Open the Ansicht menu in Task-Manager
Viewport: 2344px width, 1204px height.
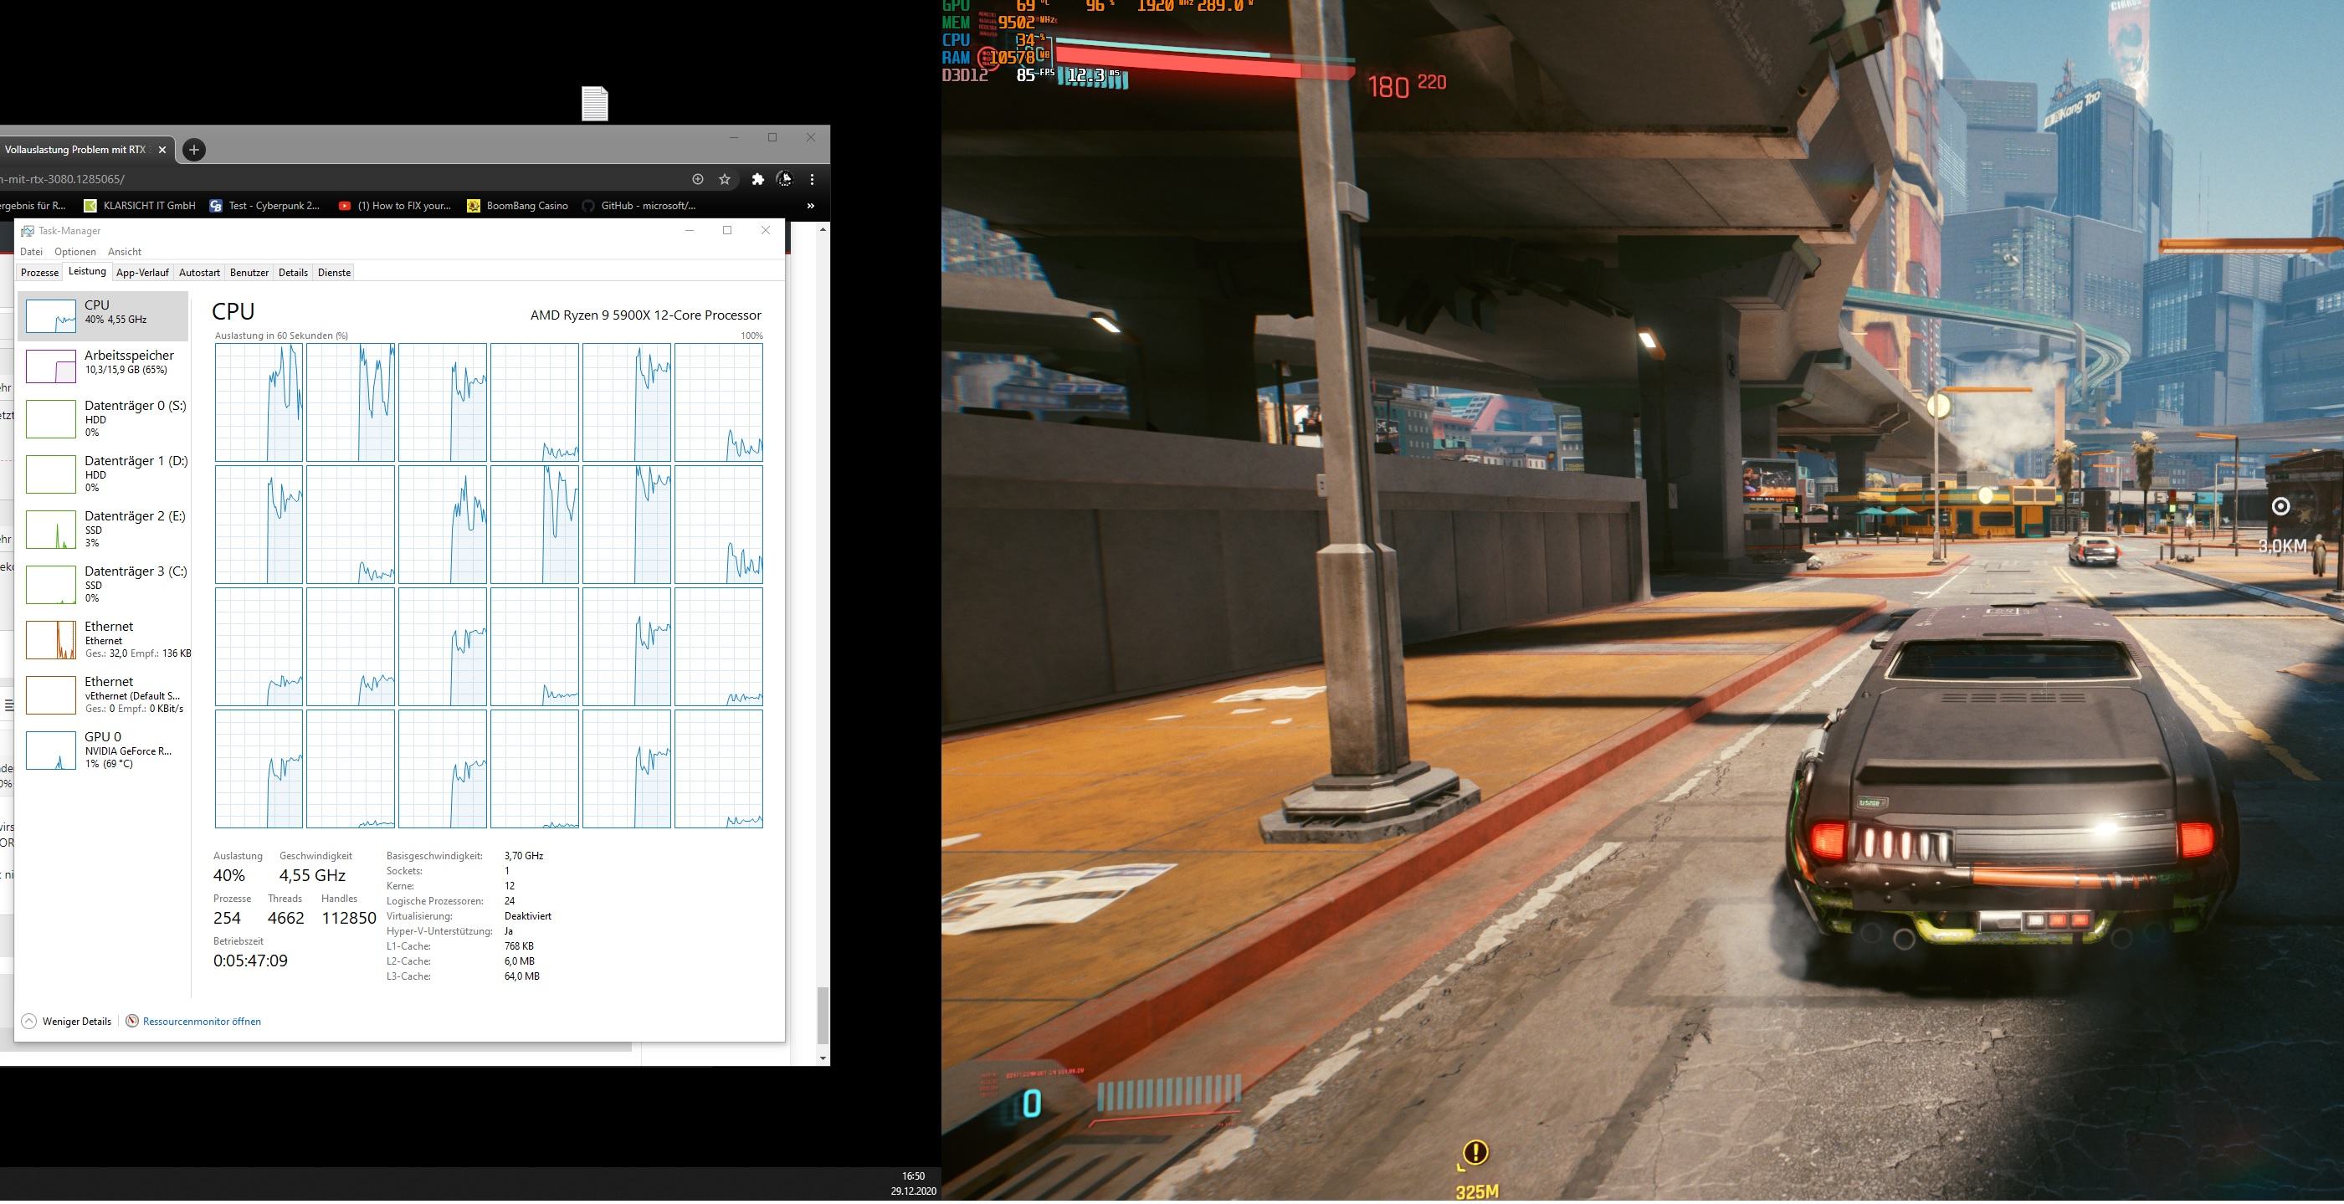(x=125, y=251)
